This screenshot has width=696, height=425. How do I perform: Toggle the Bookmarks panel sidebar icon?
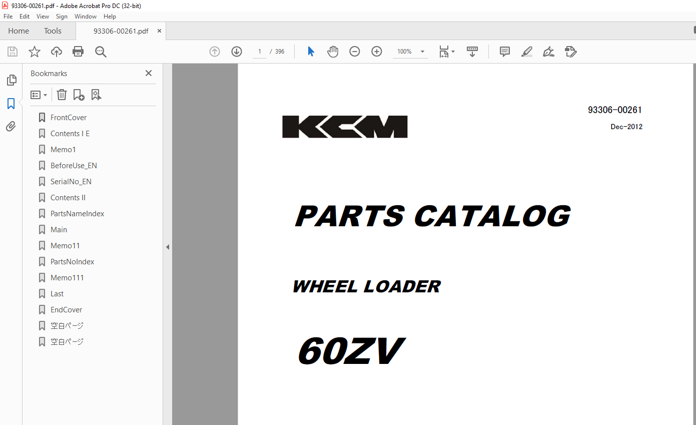pos(11,104)
